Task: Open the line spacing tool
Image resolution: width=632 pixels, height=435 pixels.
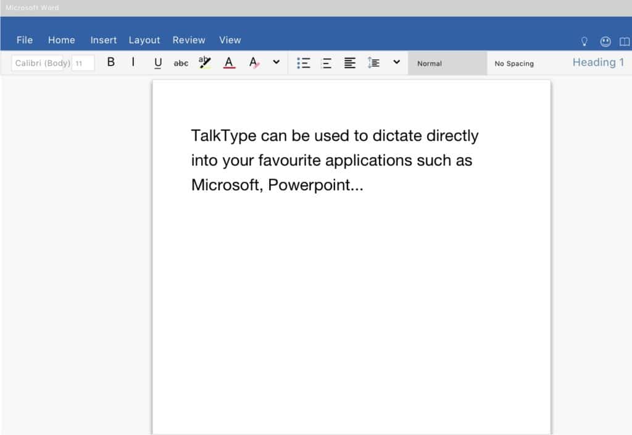Action: pyautogui.click(x=373, y=62)
